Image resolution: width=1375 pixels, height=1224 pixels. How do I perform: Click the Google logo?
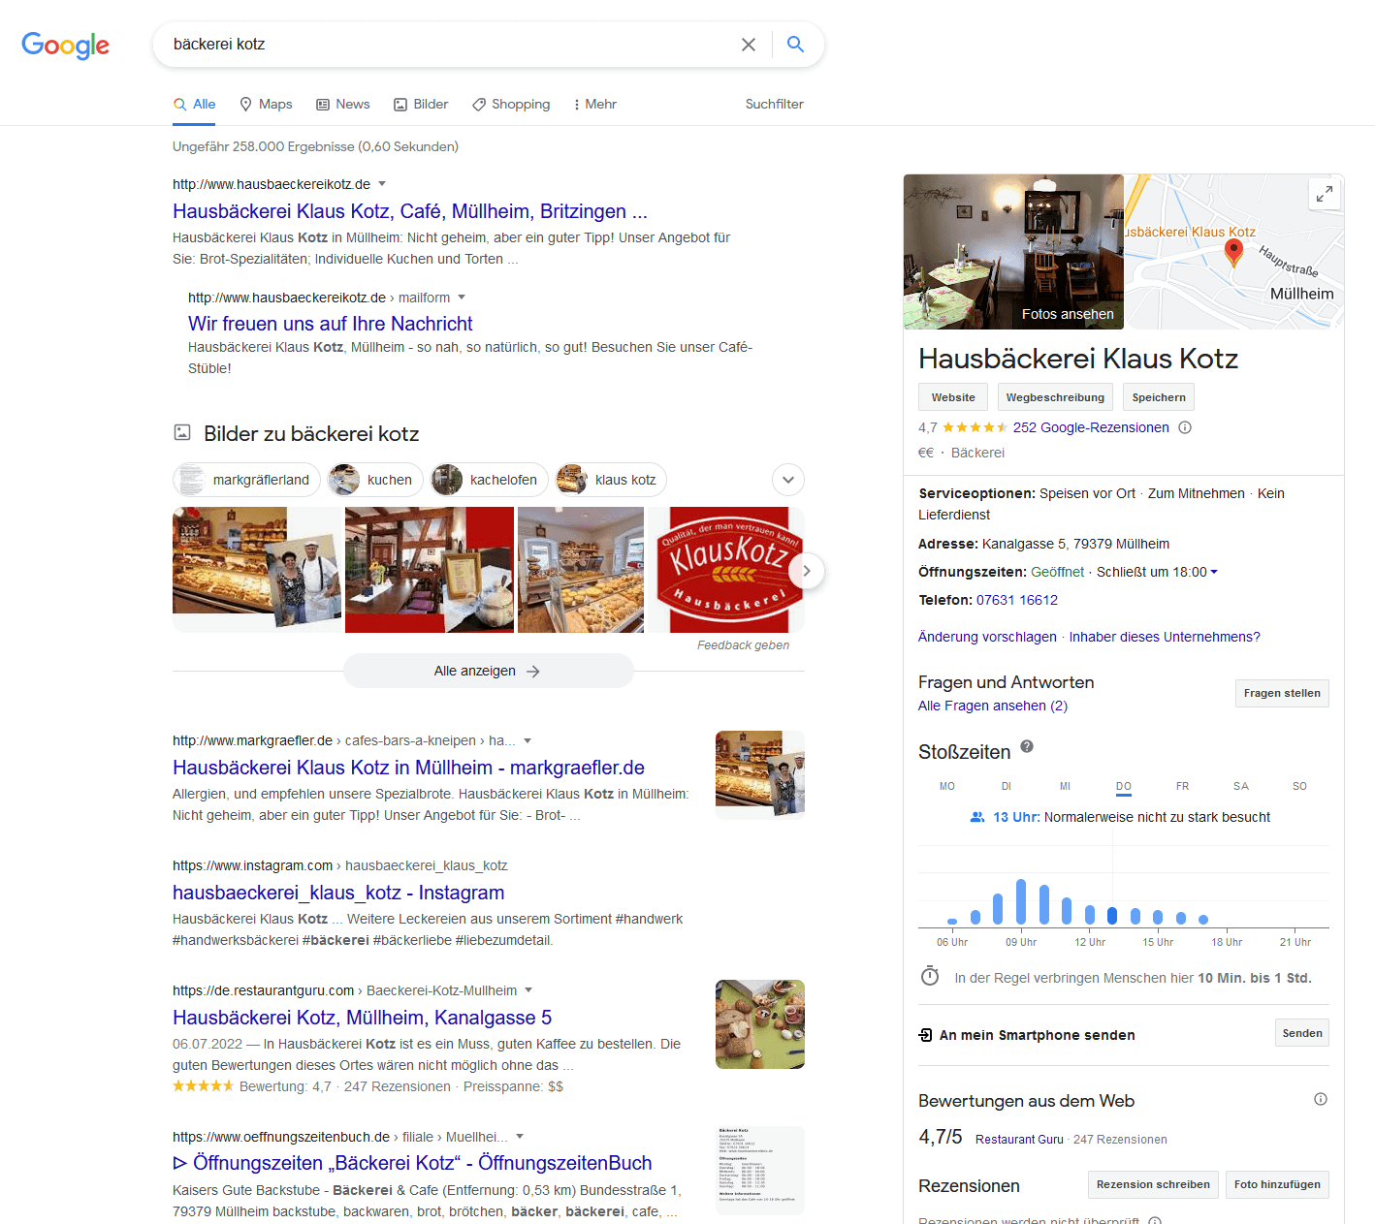(x=65, y=45)
